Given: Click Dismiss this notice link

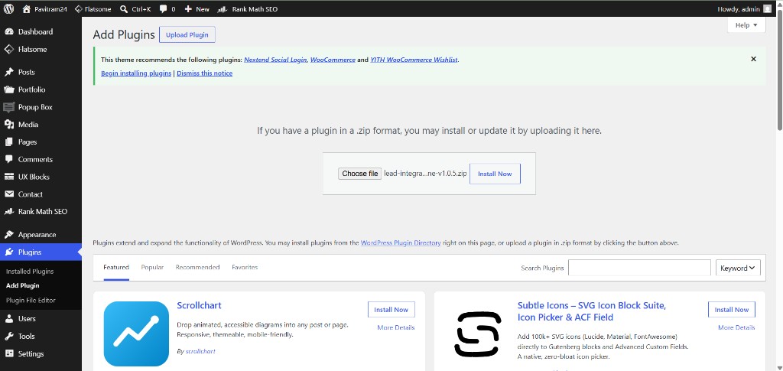Looking at the screenshot, I should tap(205, 73).
